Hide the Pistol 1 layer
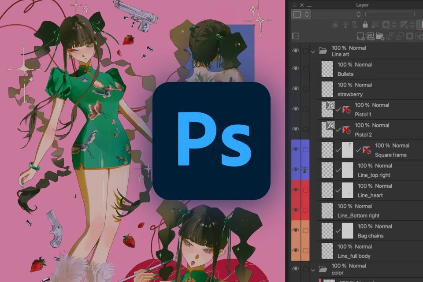 (x=296, y=109)
